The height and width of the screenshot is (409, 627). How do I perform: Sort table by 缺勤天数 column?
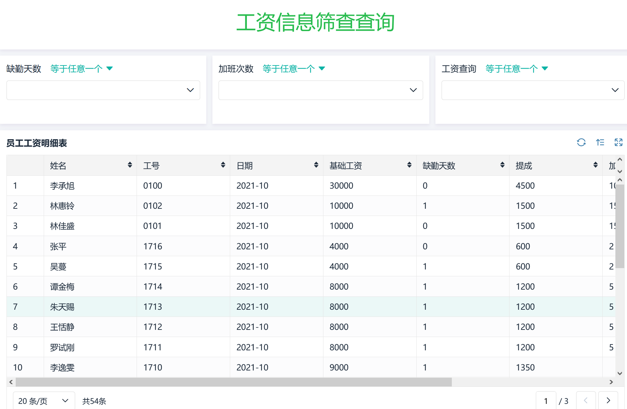point(502,165)
